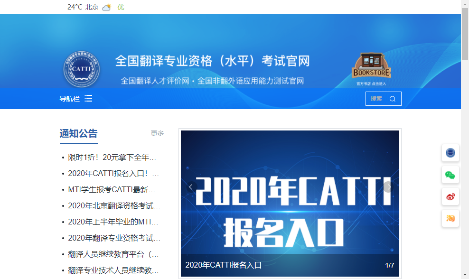Open notice 翻译专业技术人员继续教…
The width and height of the screenshot is (469, 279).
(113, 270)
